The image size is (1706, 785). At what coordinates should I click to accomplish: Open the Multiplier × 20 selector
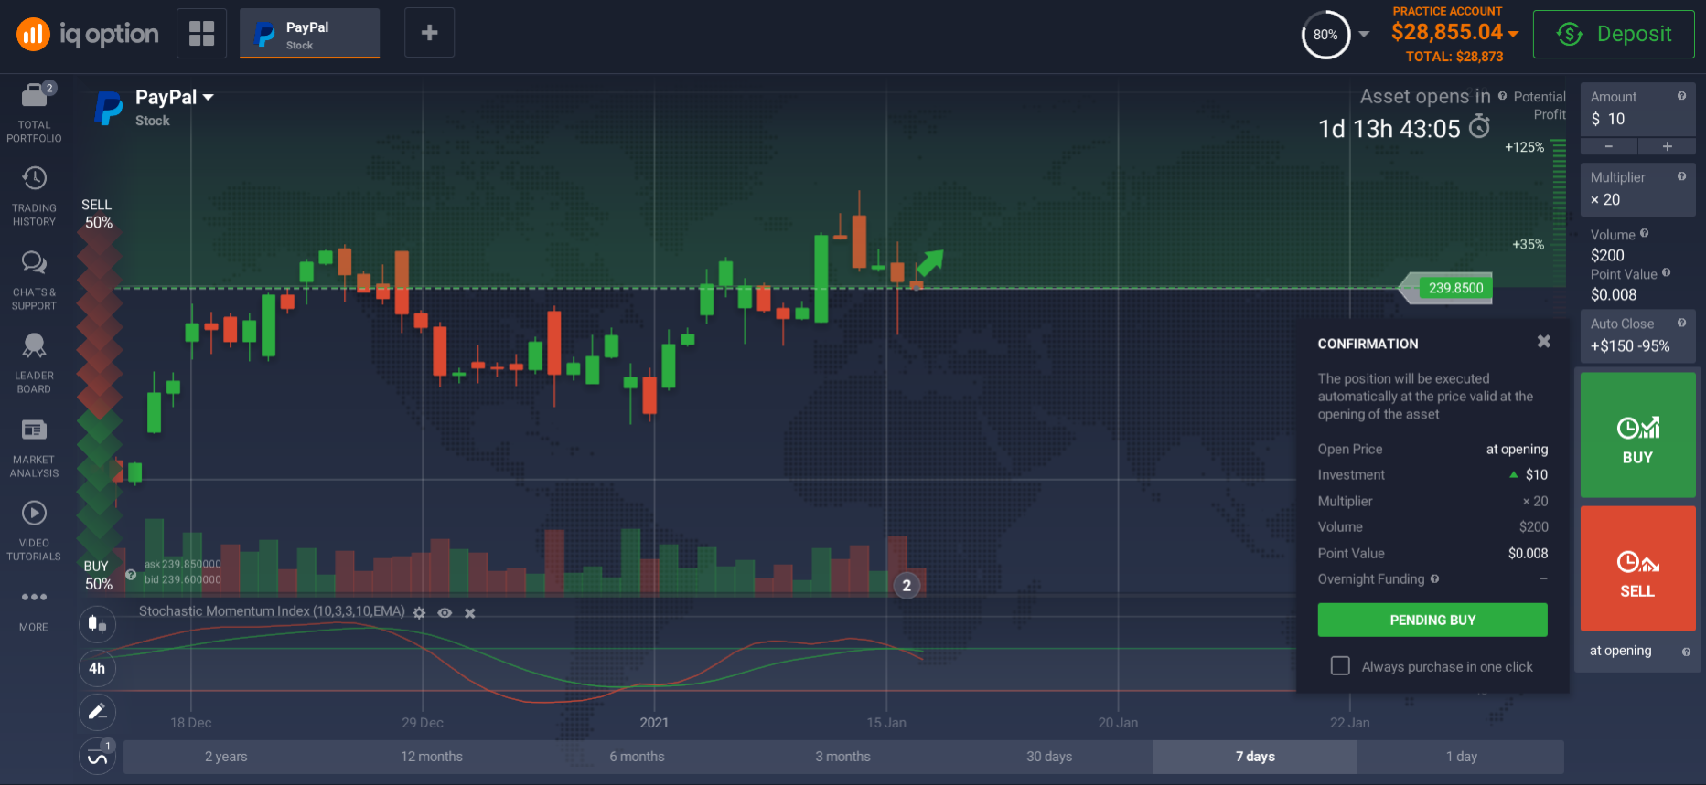click(x=1637, y=190)
